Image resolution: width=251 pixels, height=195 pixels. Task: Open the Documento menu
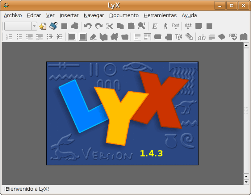124,16
